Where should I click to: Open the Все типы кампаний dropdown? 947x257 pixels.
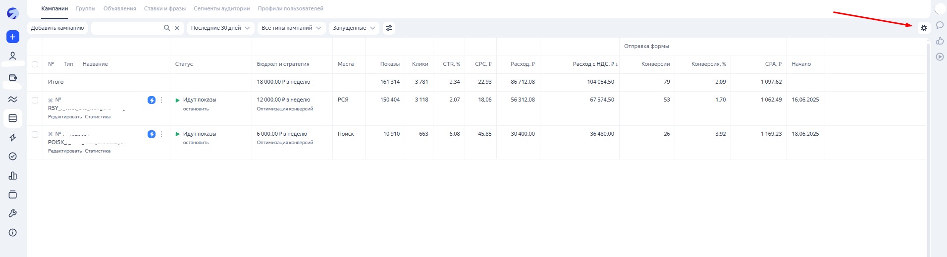(x=291, y=28)
